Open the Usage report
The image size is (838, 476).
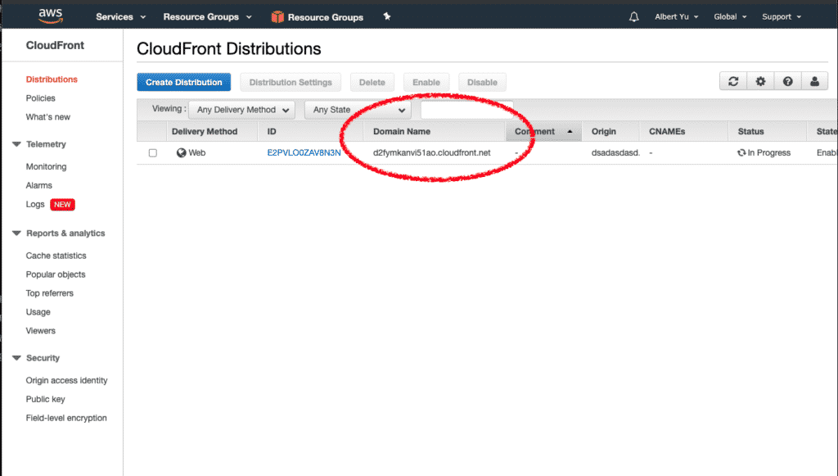[x=38, y=312]
